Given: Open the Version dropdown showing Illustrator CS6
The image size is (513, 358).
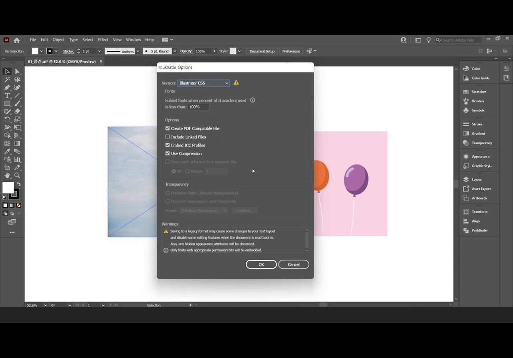Looking at the screenshot, I should (204, 83).
